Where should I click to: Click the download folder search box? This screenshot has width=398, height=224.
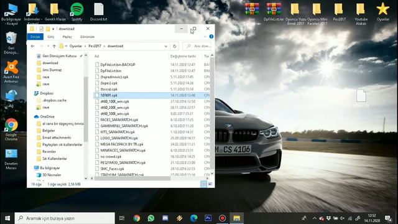[x=197, y=46]
